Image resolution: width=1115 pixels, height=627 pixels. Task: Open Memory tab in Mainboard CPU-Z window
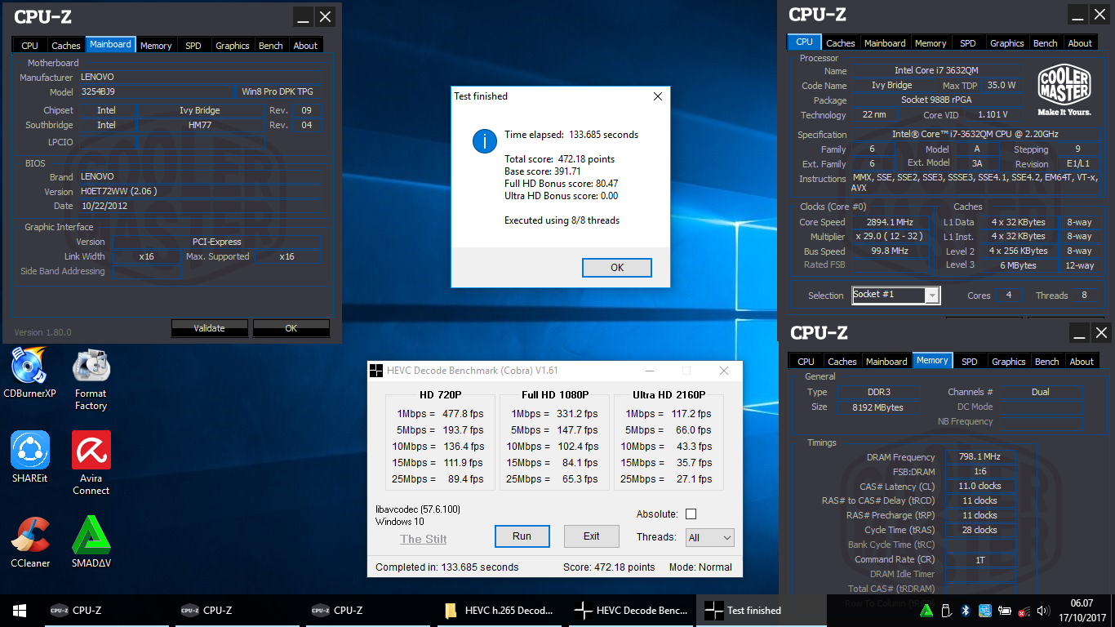pos(156,46)
